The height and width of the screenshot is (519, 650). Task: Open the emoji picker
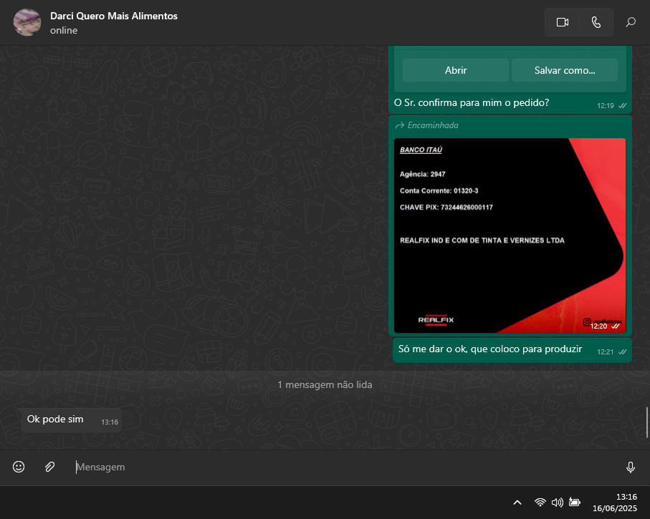coord(19,467)
